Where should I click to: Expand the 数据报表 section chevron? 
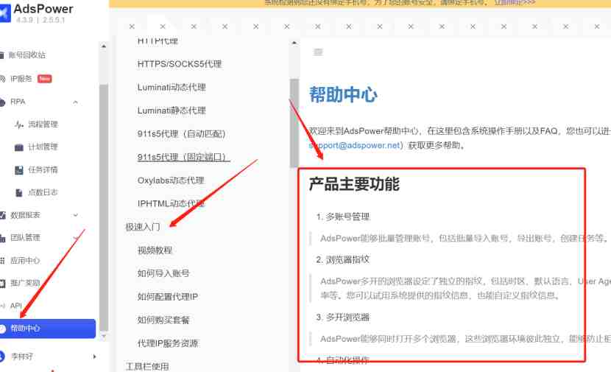pos(76,215)
